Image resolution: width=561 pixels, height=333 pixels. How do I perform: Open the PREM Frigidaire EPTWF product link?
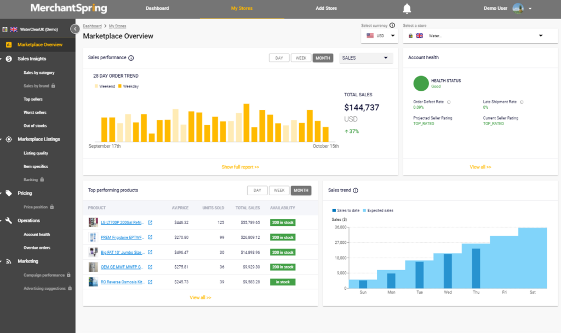122,237
